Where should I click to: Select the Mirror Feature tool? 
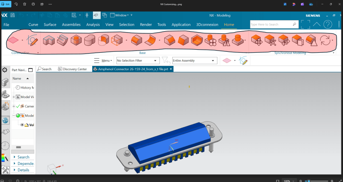224,40
